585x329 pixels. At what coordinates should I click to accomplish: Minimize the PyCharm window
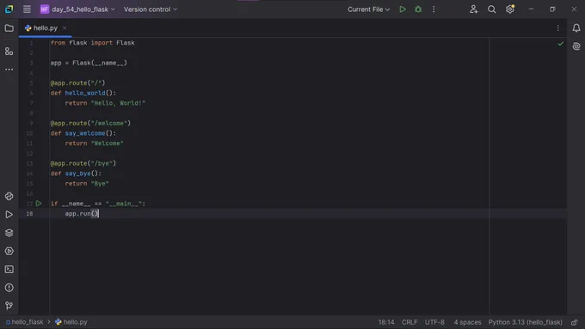(531, 9)
